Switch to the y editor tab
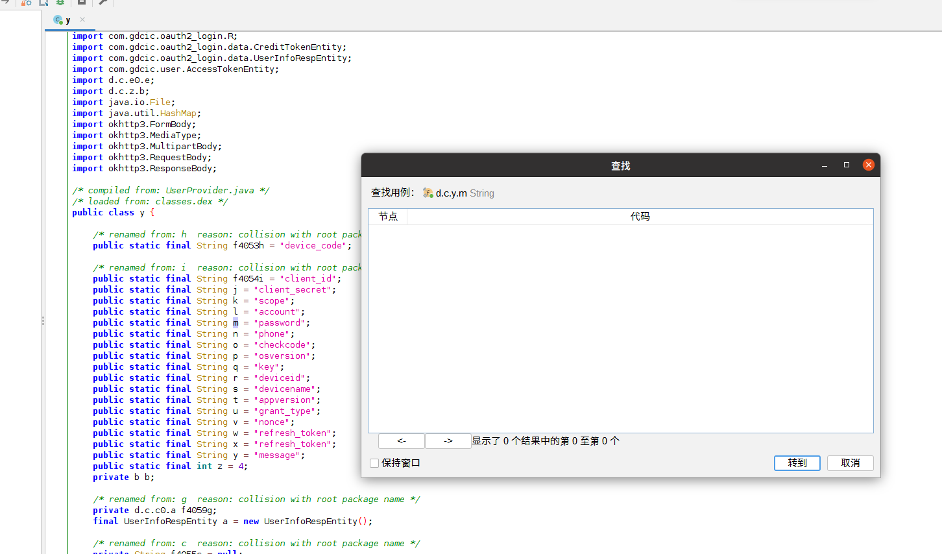The width and height of the screenshot is (942, 554). click(67, 19)
